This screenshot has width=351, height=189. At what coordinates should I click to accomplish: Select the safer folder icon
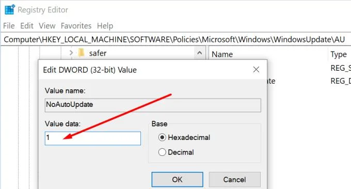point(81,53)
